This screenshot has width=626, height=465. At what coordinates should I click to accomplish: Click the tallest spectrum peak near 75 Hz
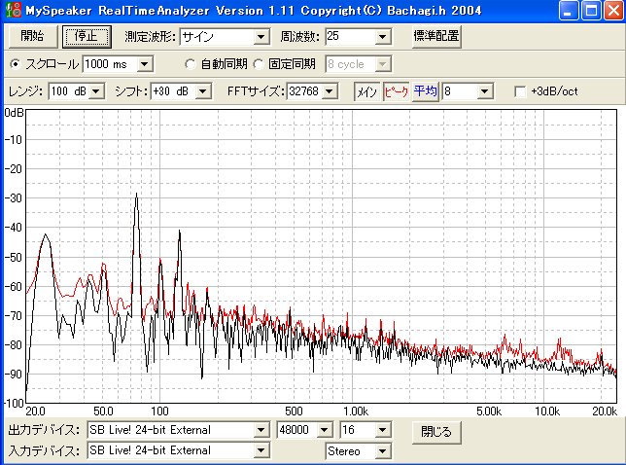coord(136,196)
